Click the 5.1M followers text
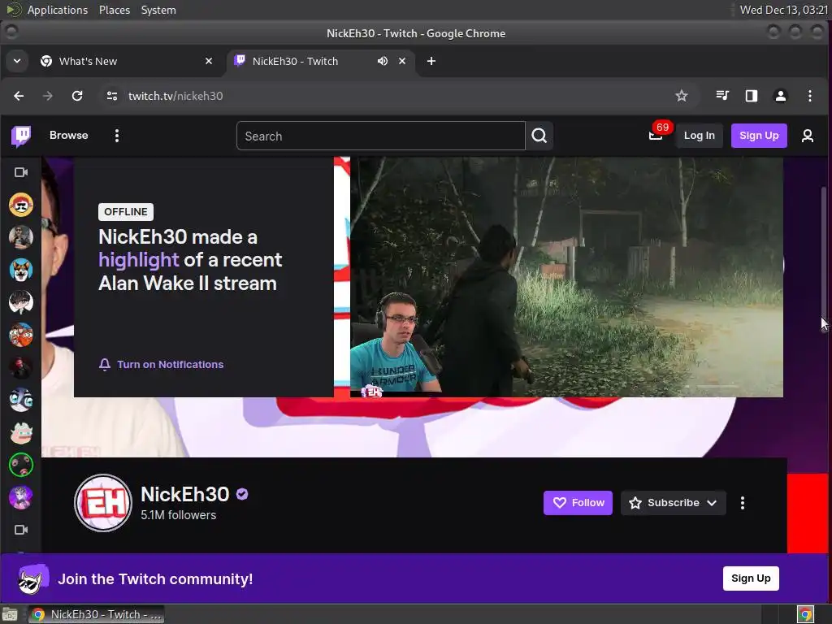The image size is (832, 624). coord(178,515)
